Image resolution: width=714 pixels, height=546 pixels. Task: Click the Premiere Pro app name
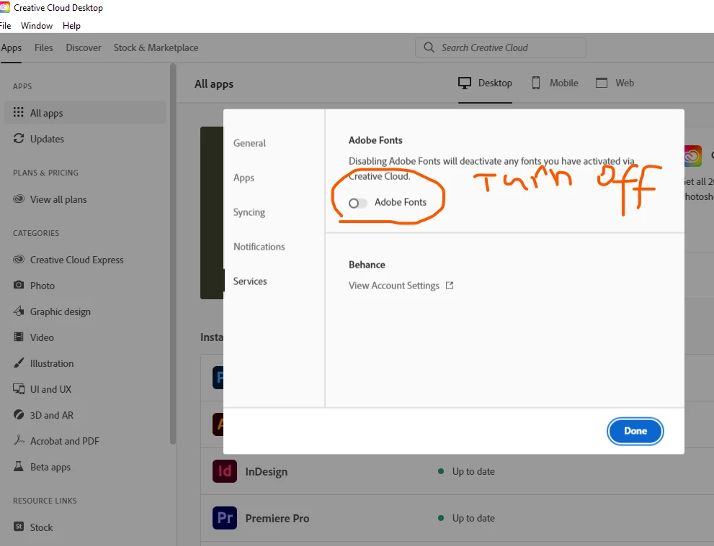277,518
